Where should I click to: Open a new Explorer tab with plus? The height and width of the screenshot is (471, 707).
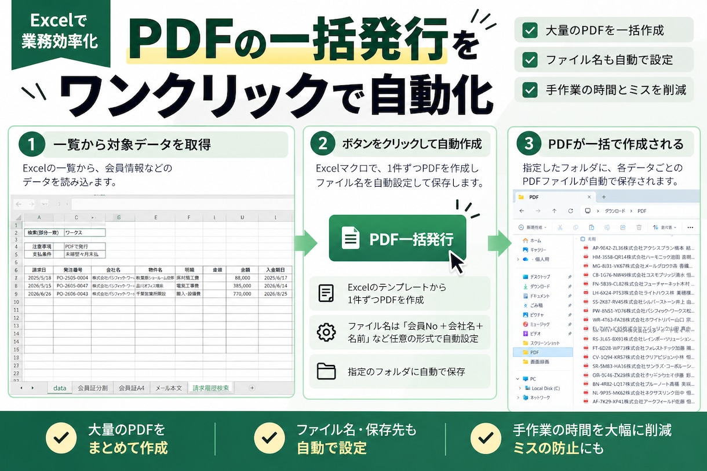(603, 197)
